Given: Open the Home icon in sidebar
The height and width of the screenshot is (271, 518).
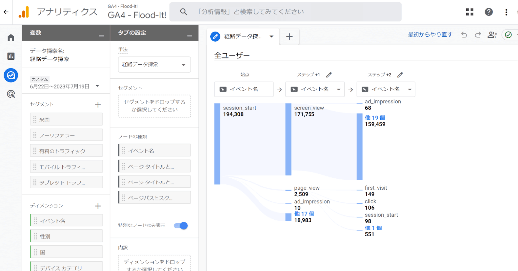Looking at the screenshot, I should [11, 38].
